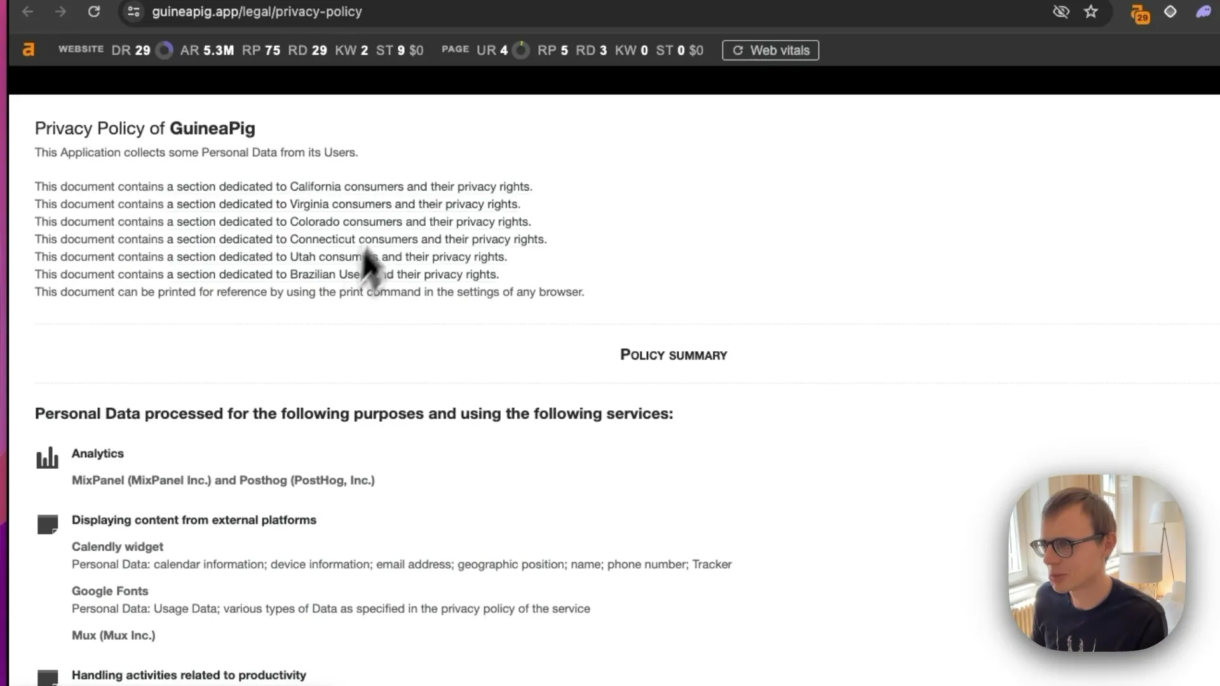Click the website KW 2 metric
The width and height of the screenshot is (1220, 686).
(x=351, y=50)
